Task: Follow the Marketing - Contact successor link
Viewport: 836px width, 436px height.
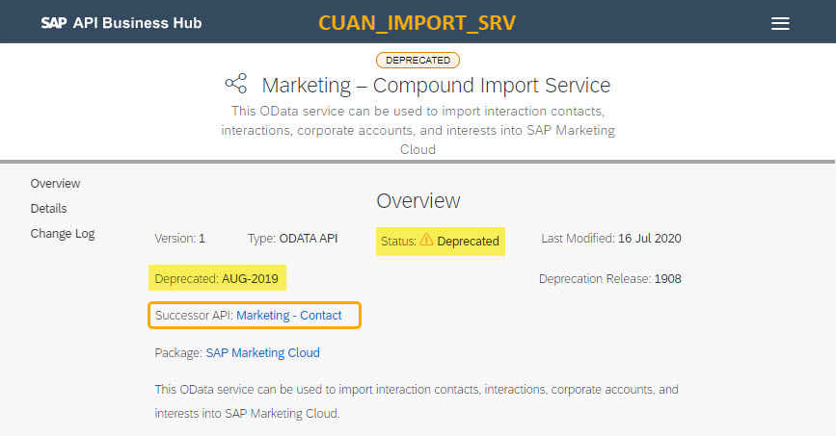Action: (289, 315)
